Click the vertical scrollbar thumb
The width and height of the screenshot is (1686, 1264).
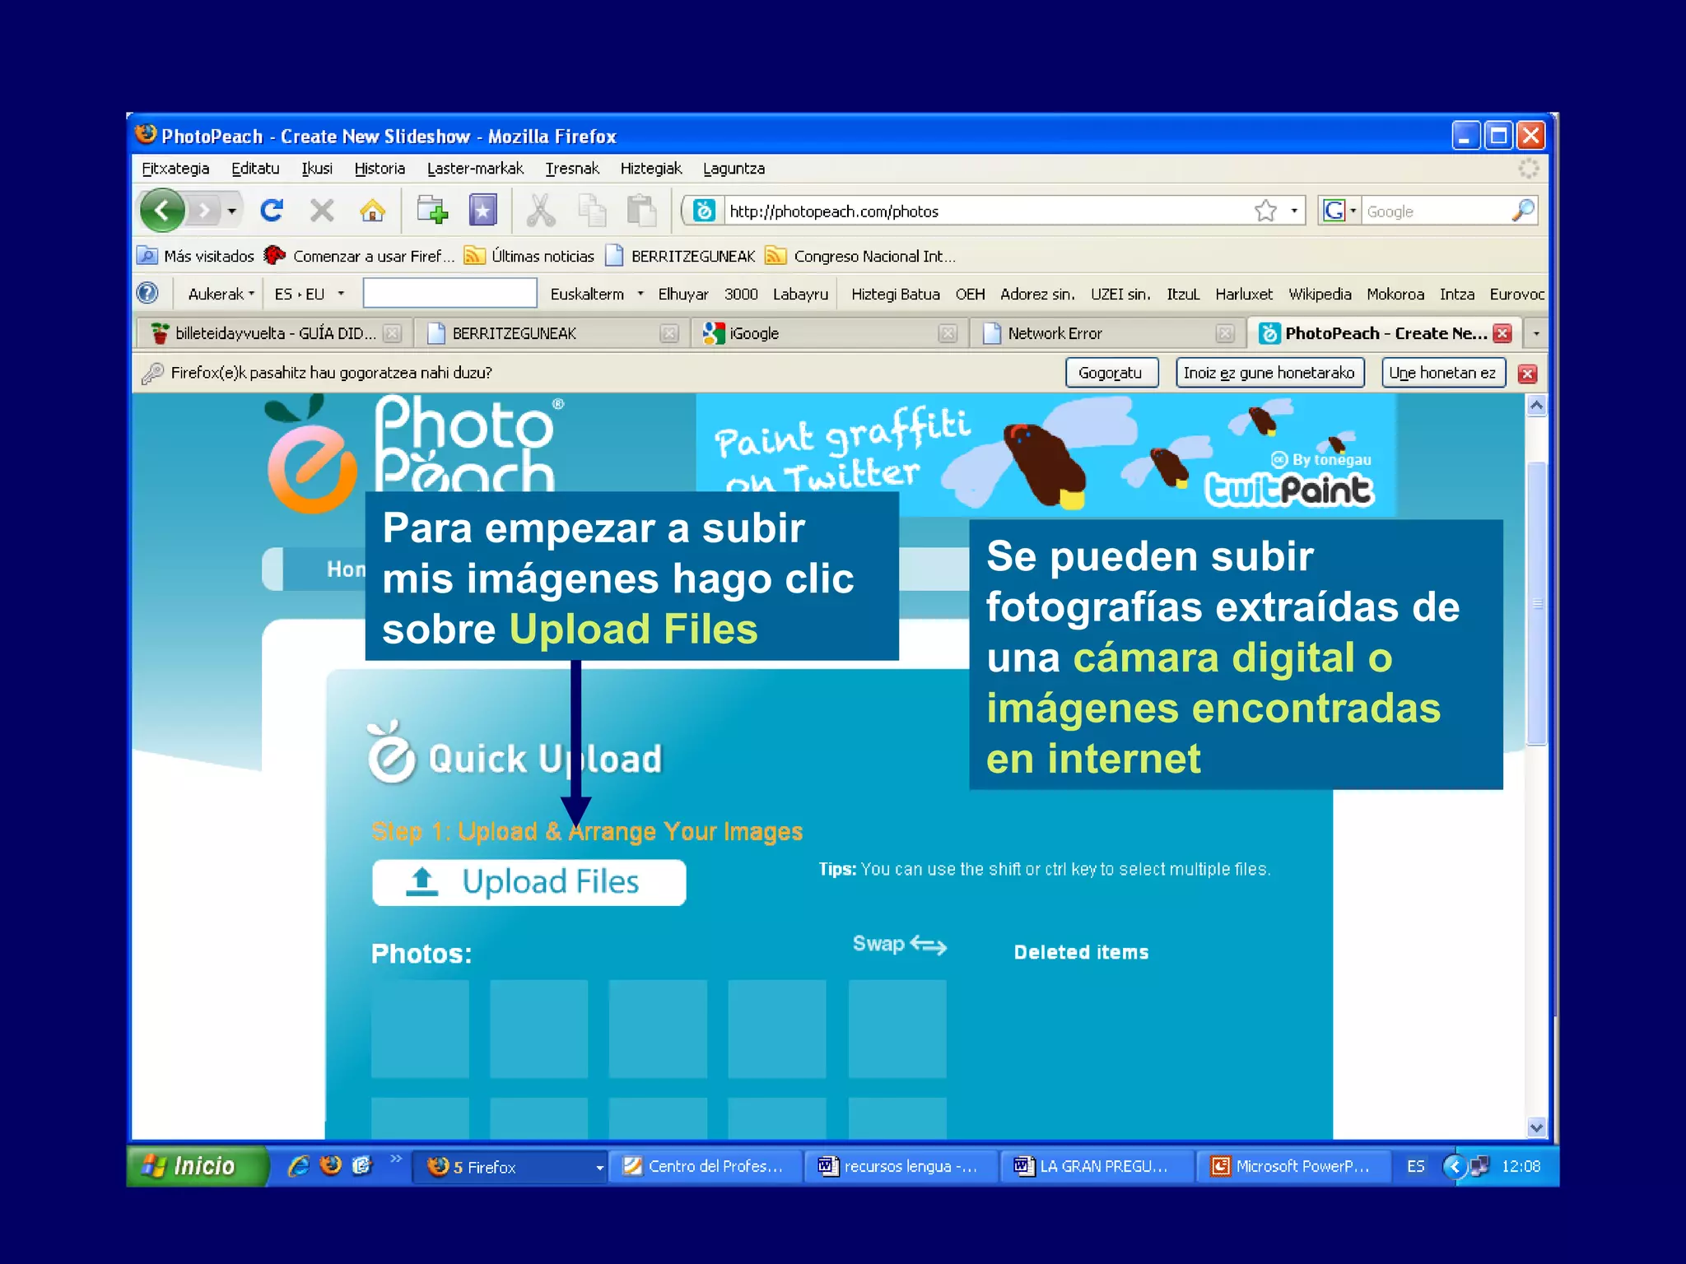pyautogui.click(x=1537, y=603)
